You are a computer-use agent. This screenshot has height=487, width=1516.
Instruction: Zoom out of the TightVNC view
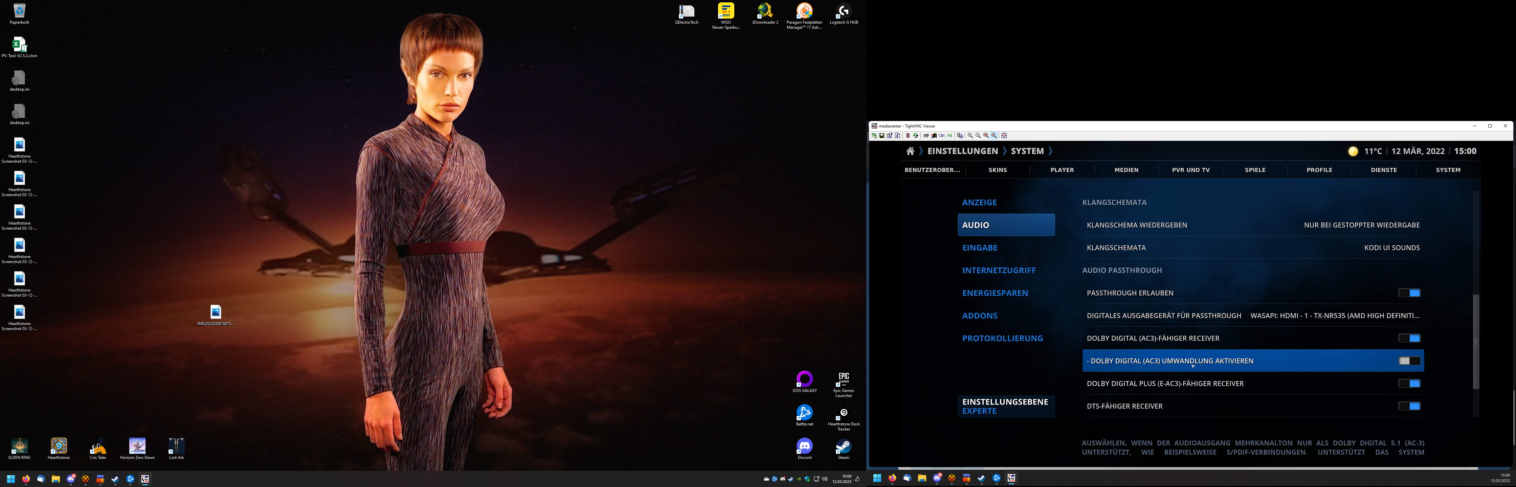click(978, 136)
